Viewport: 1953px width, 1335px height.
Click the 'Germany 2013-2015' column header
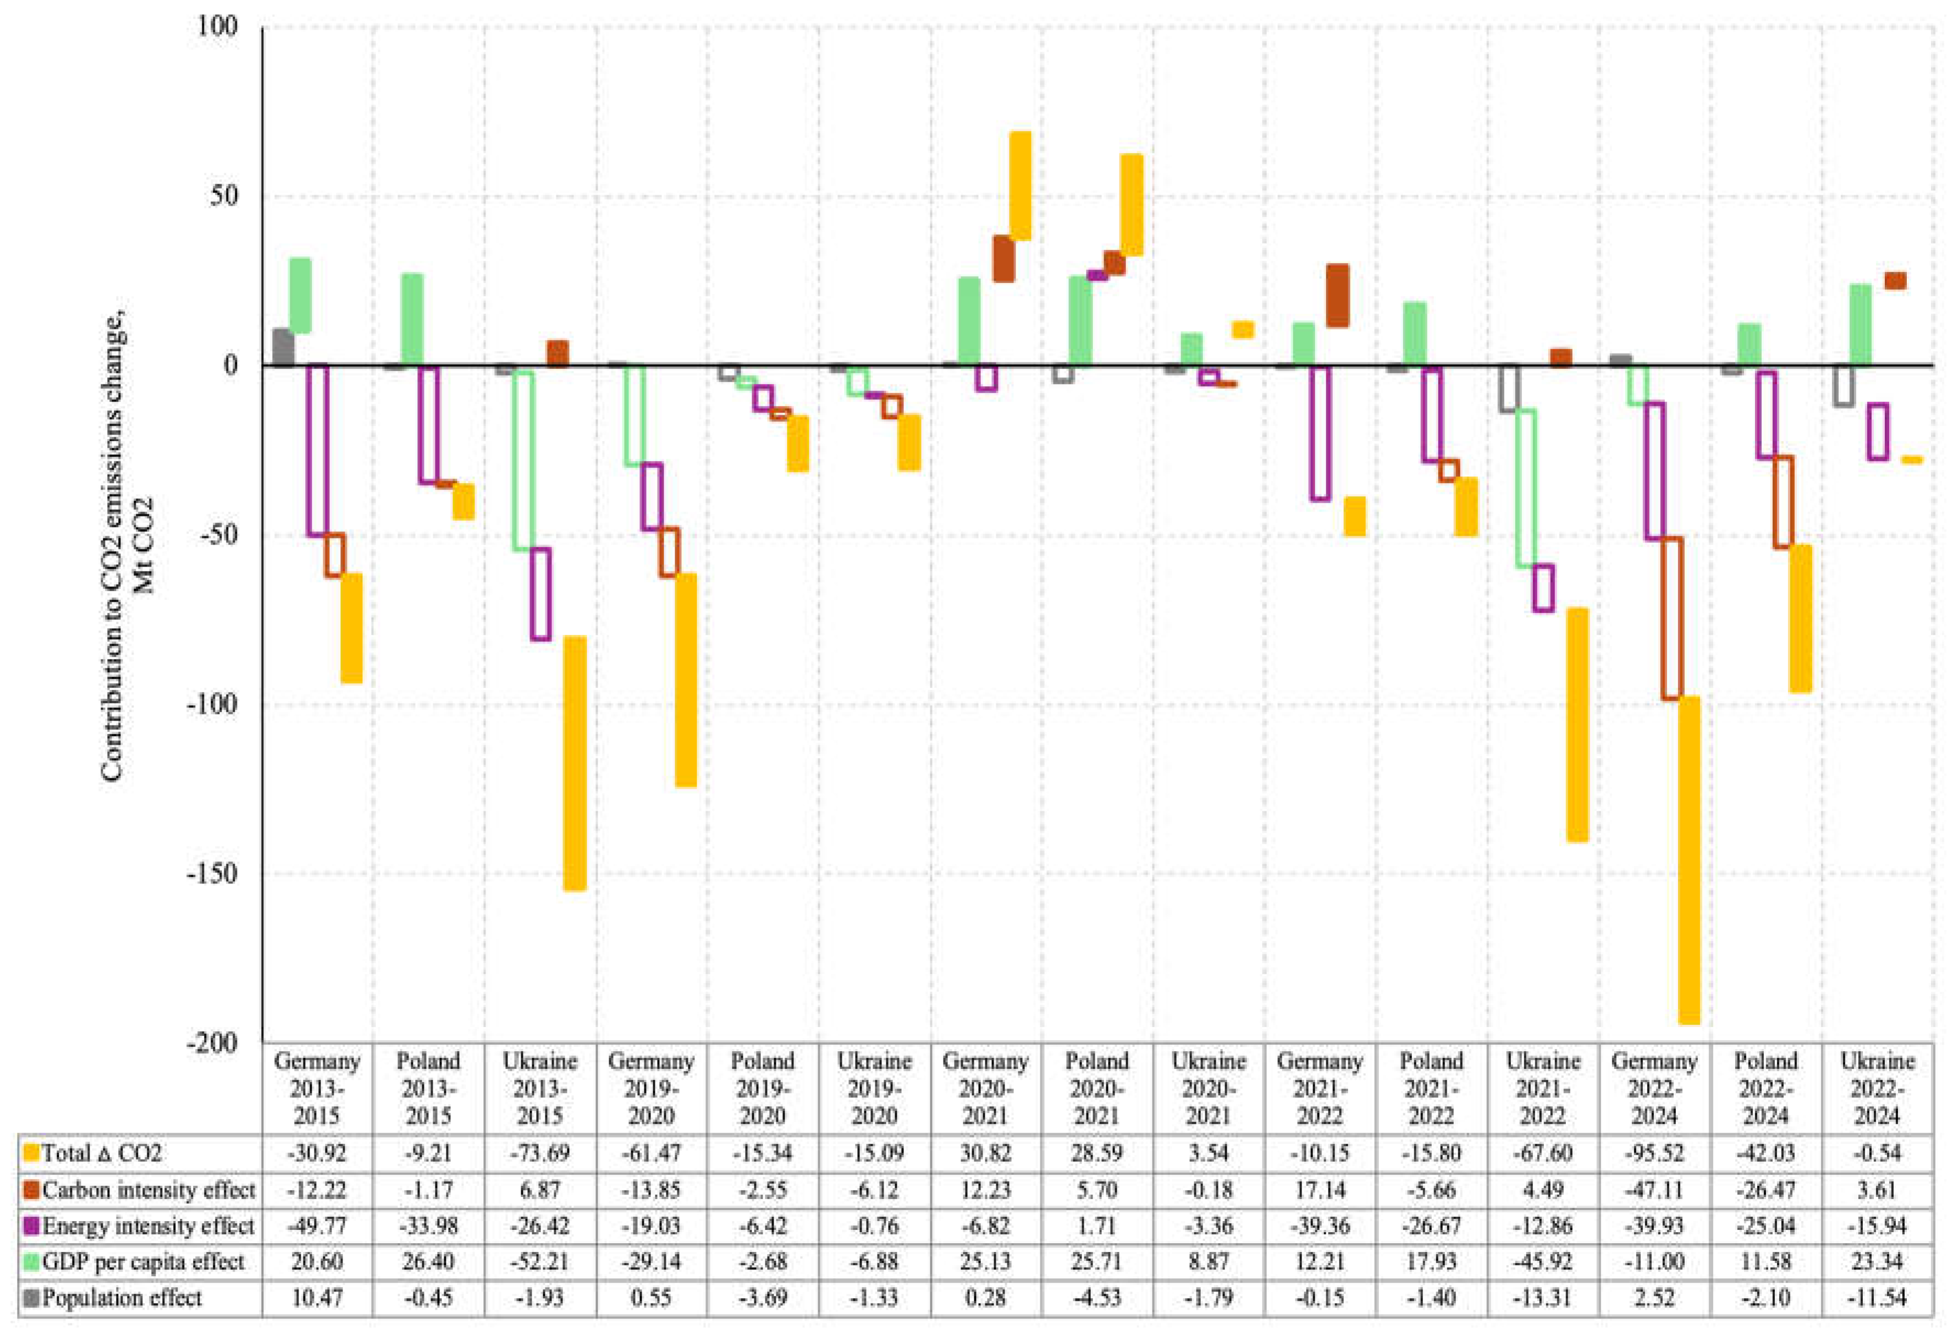[x=317, y=1088]
